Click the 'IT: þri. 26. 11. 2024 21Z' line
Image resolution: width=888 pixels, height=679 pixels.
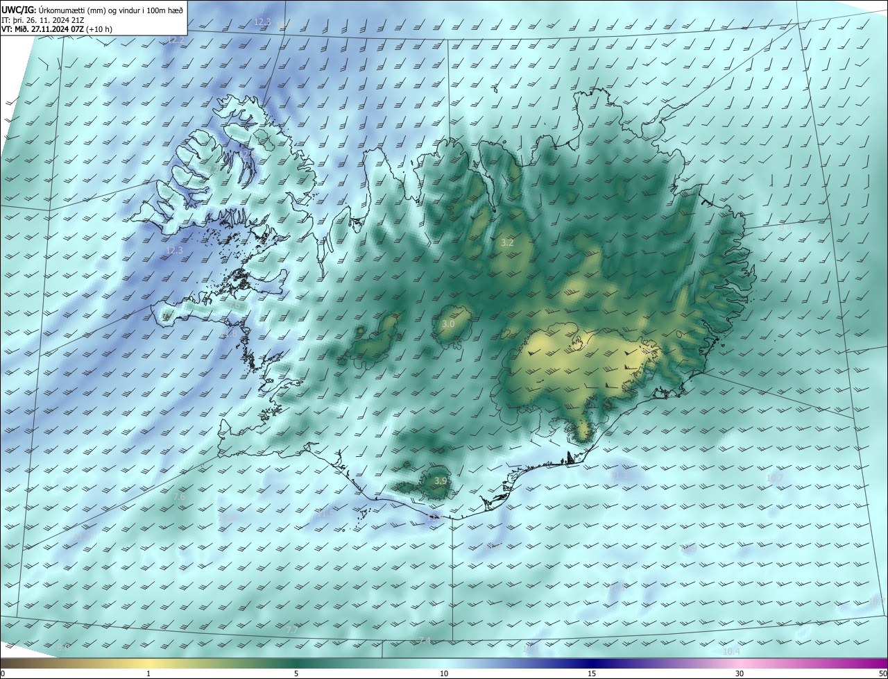click(x=42, y=19)
